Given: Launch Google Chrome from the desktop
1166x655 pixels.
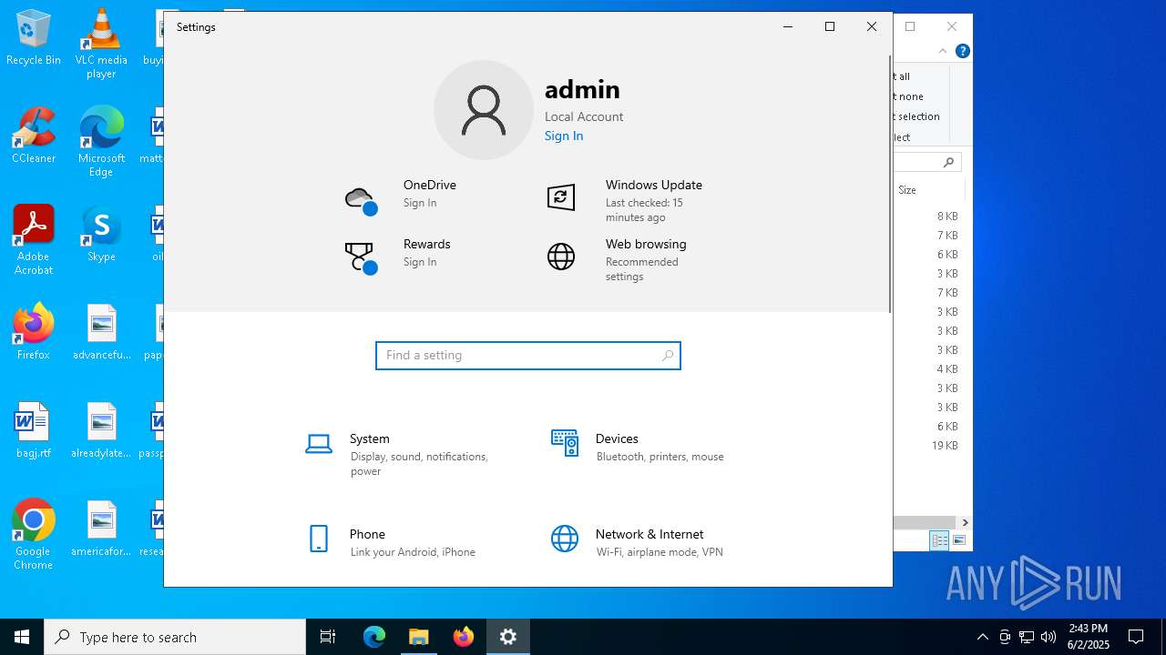Looking at the screenshot, I should [x=34, y=535].
